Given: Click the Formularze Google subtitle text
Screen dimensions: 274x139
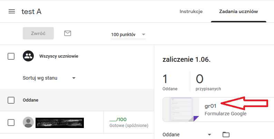Looking at the screenshot, I should coord(225,114).
